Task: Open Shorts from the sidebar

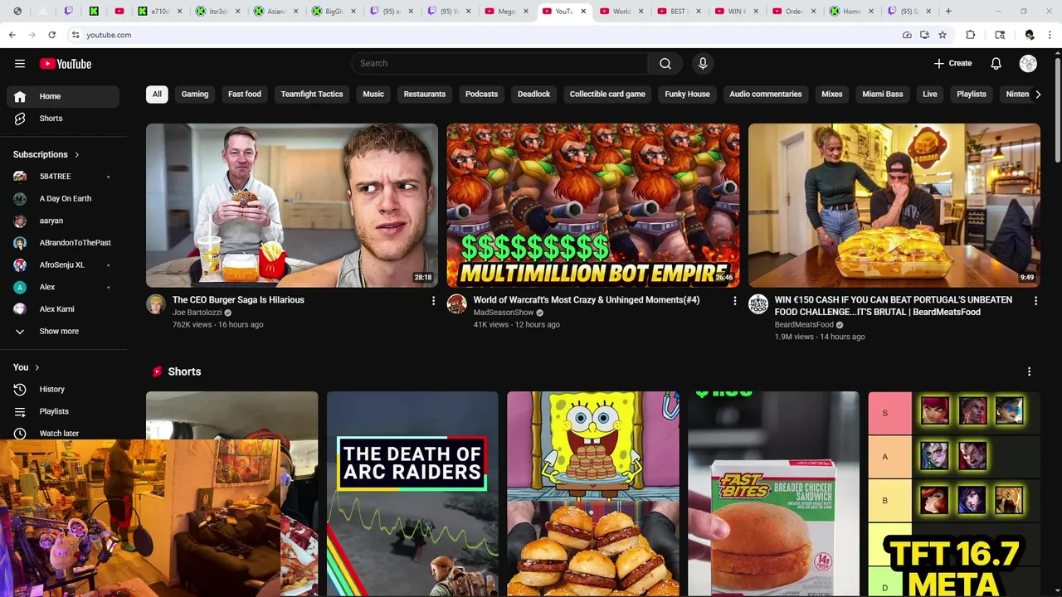Action: point(63,119)
